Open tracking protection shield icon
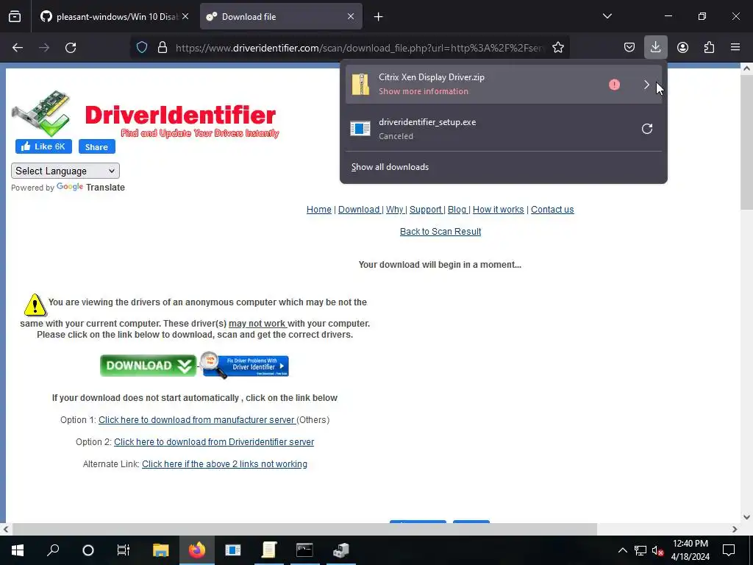 pyautogui.click(x=142, y=48)
